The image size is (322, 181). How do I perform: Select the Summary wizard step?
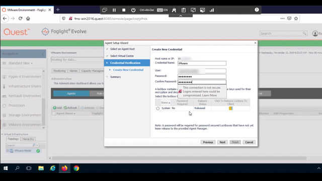tap(115, 77)
